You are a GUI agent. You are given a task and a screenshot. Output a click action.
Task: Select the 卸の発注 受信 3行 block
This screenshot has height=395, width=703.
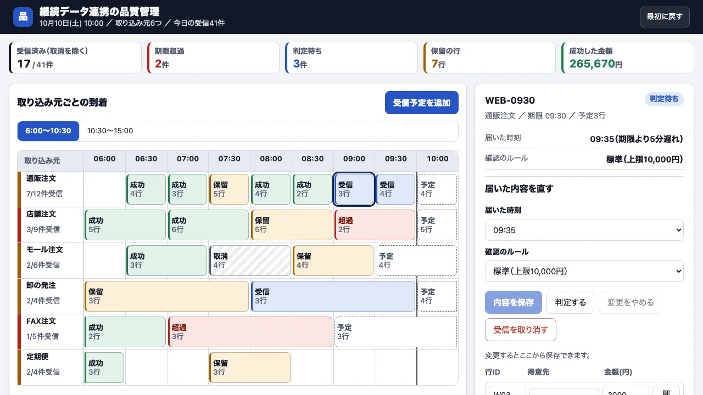[333, 296]
